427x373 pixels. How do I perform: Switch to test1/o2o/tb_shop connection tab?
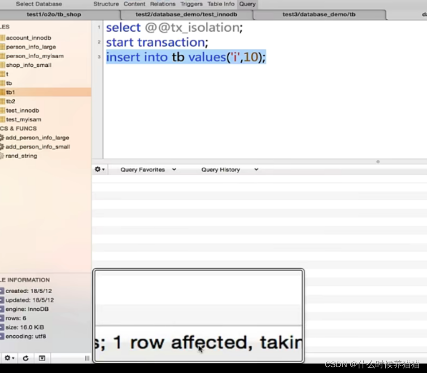54,14
